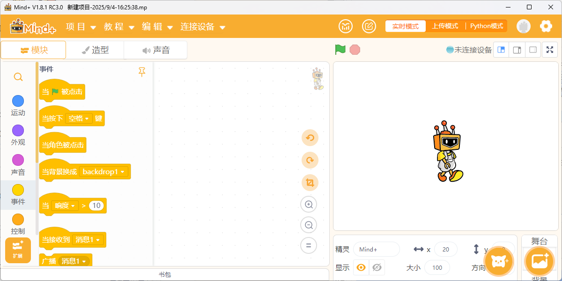Open the 响度 dropdown
This screenshot has width=562, height=281.
(65, 206)
